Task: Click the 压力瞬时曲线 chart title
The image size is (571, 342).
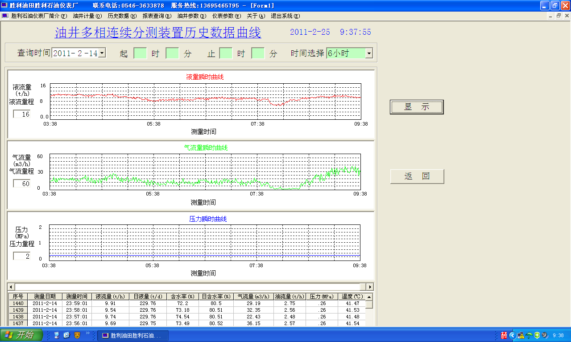Action: point(208,219)
